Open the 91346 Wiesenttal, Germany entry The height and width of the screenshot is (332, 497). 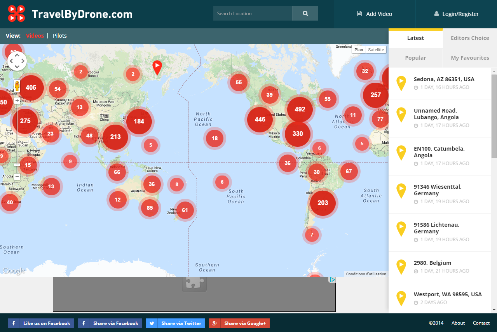point(440,194)
